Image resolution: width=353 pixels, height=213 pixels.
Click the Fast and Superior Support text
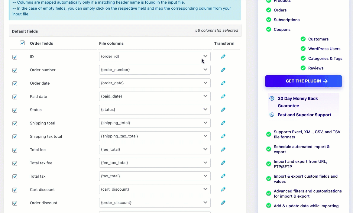click(304, 115)
